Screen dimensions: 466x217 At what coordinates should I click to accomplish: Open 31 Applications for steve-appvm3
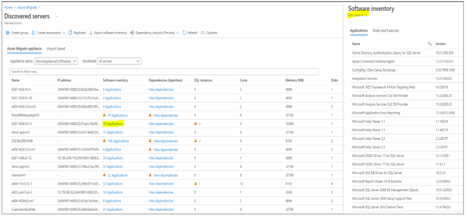113,132
